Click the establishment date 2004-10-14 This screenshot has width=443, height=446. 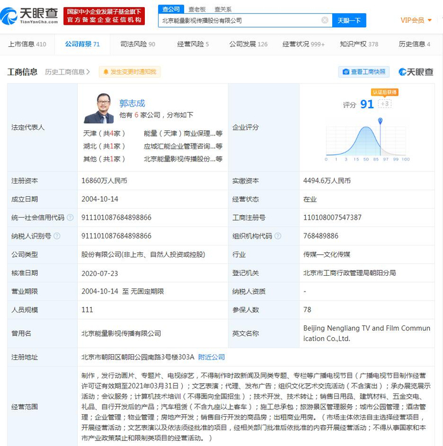(x=100, y=199)
